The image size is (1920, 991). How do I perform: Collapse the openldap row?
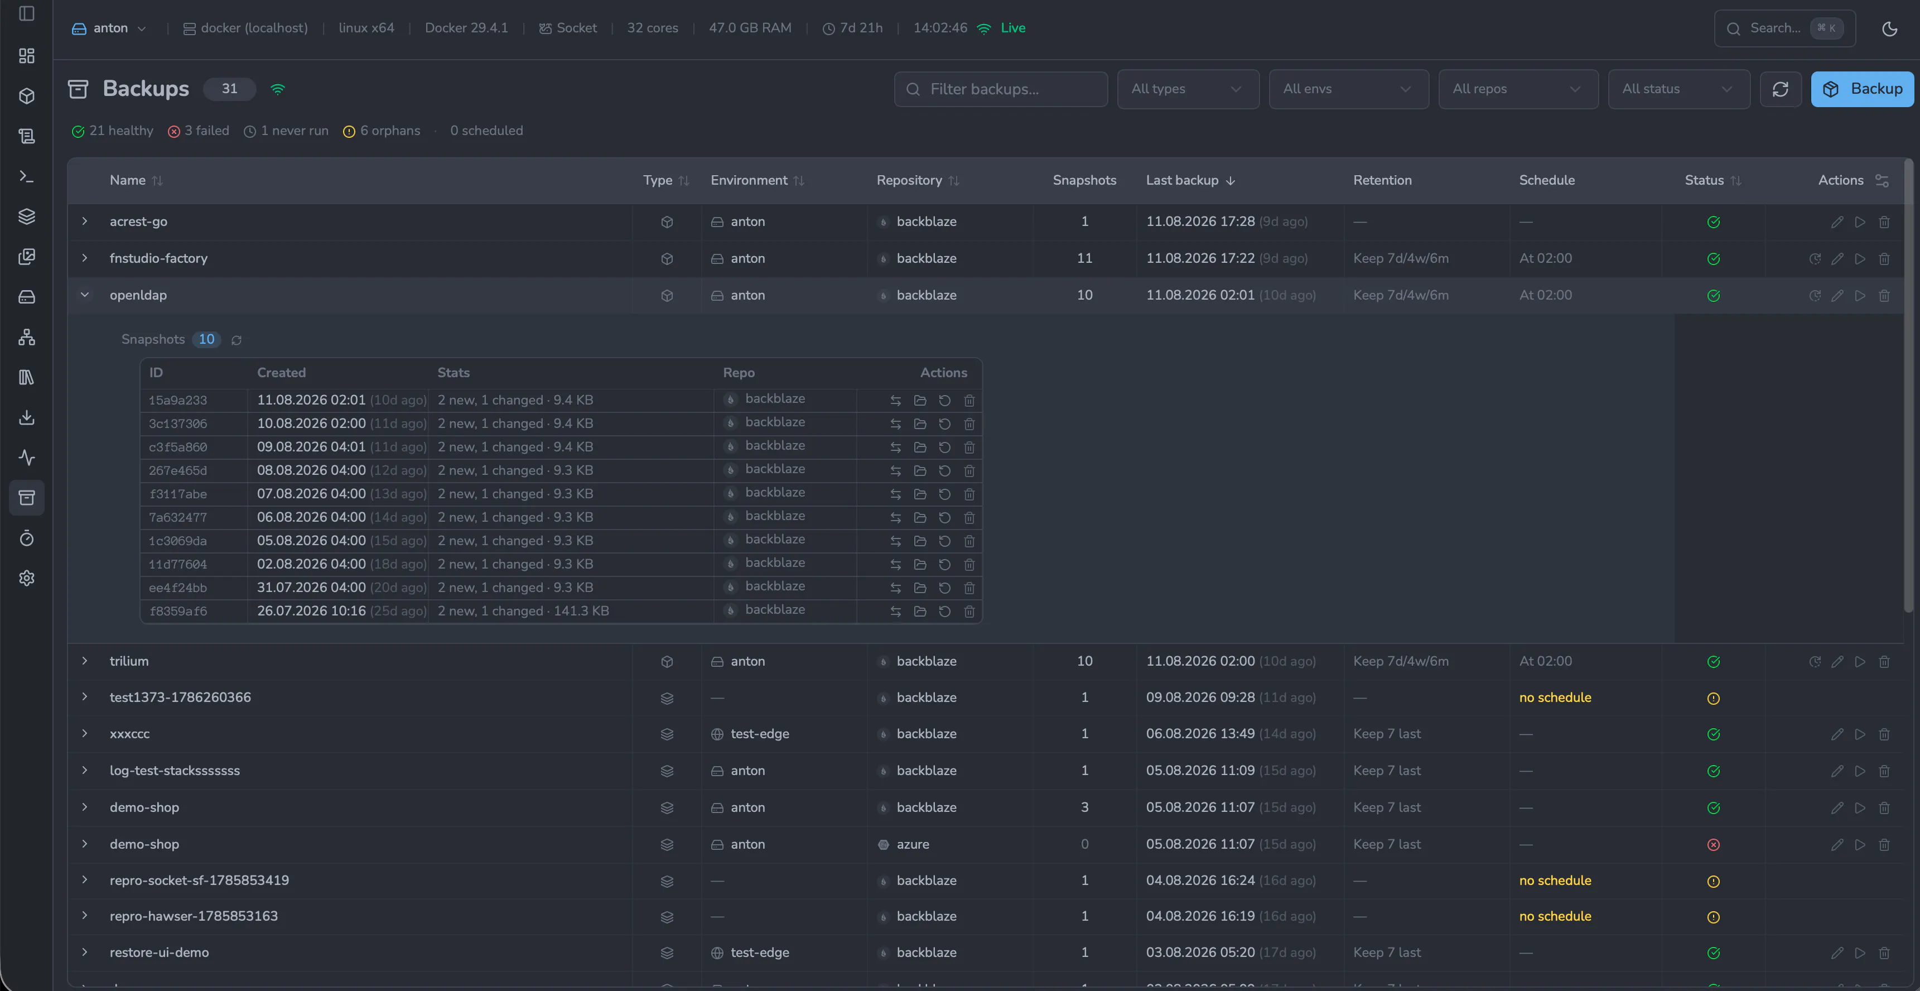pyautogui.click(x=85, y=295)
